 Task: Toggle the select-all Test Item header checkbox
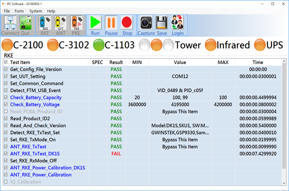pyautogui.click(x=6, y=62)
